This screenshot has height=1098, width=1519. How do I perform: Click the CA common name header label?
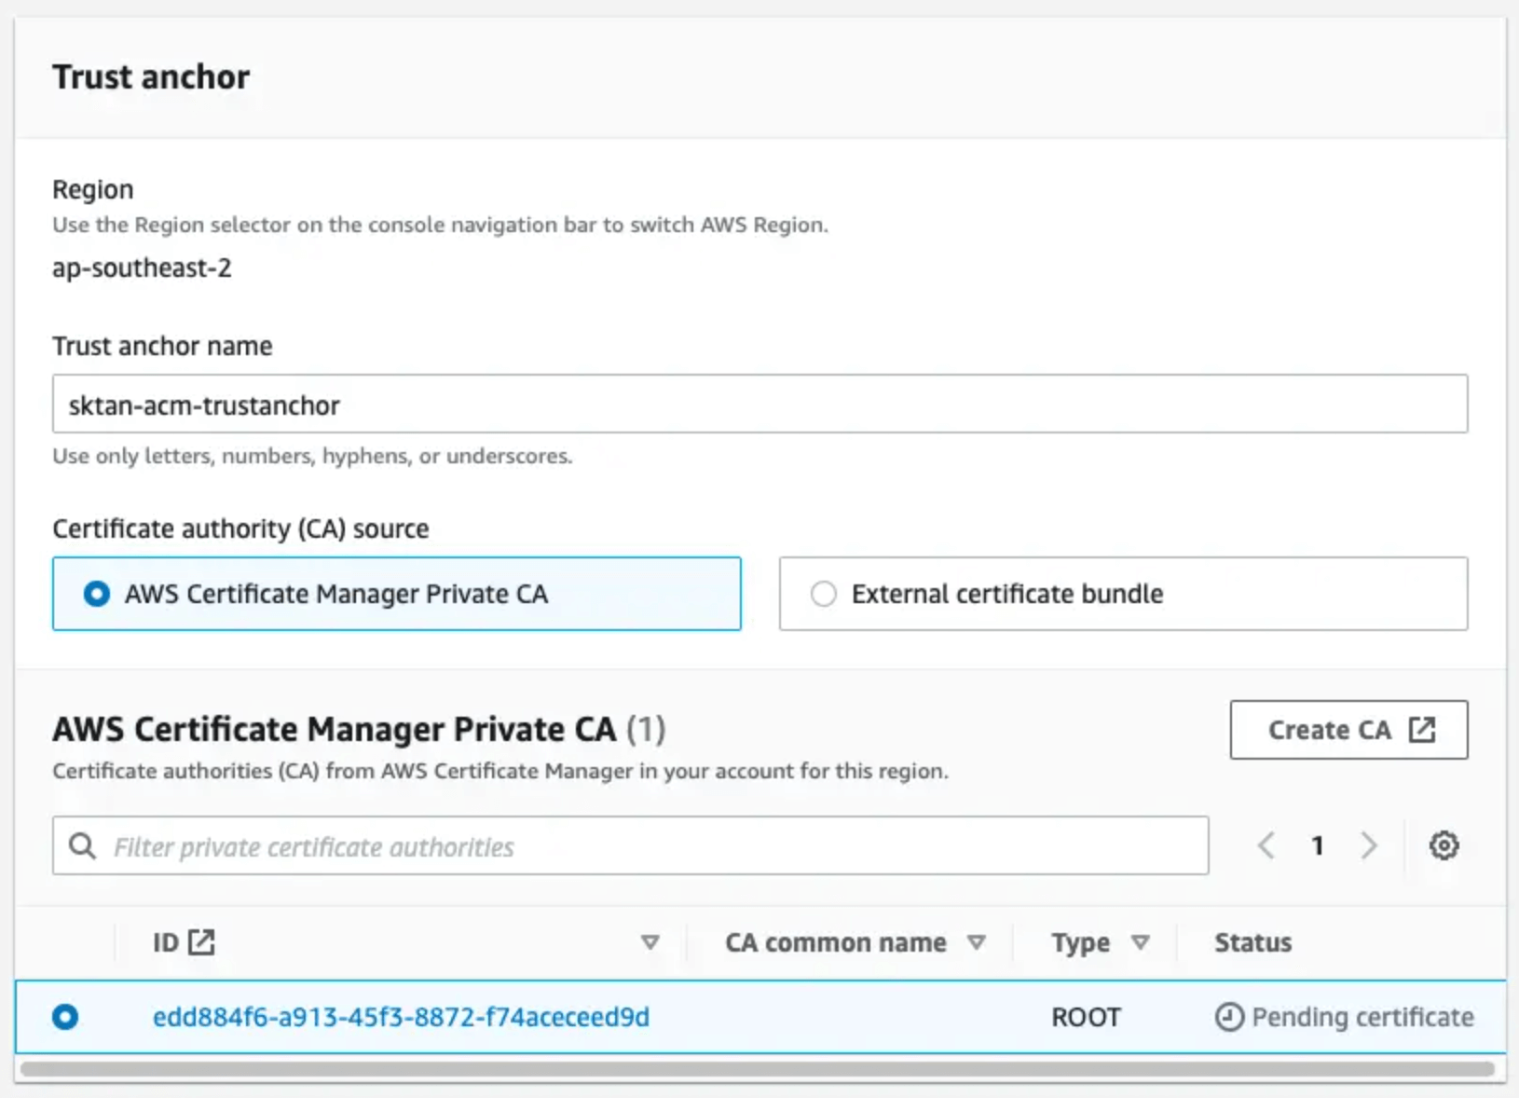point(836,942)
